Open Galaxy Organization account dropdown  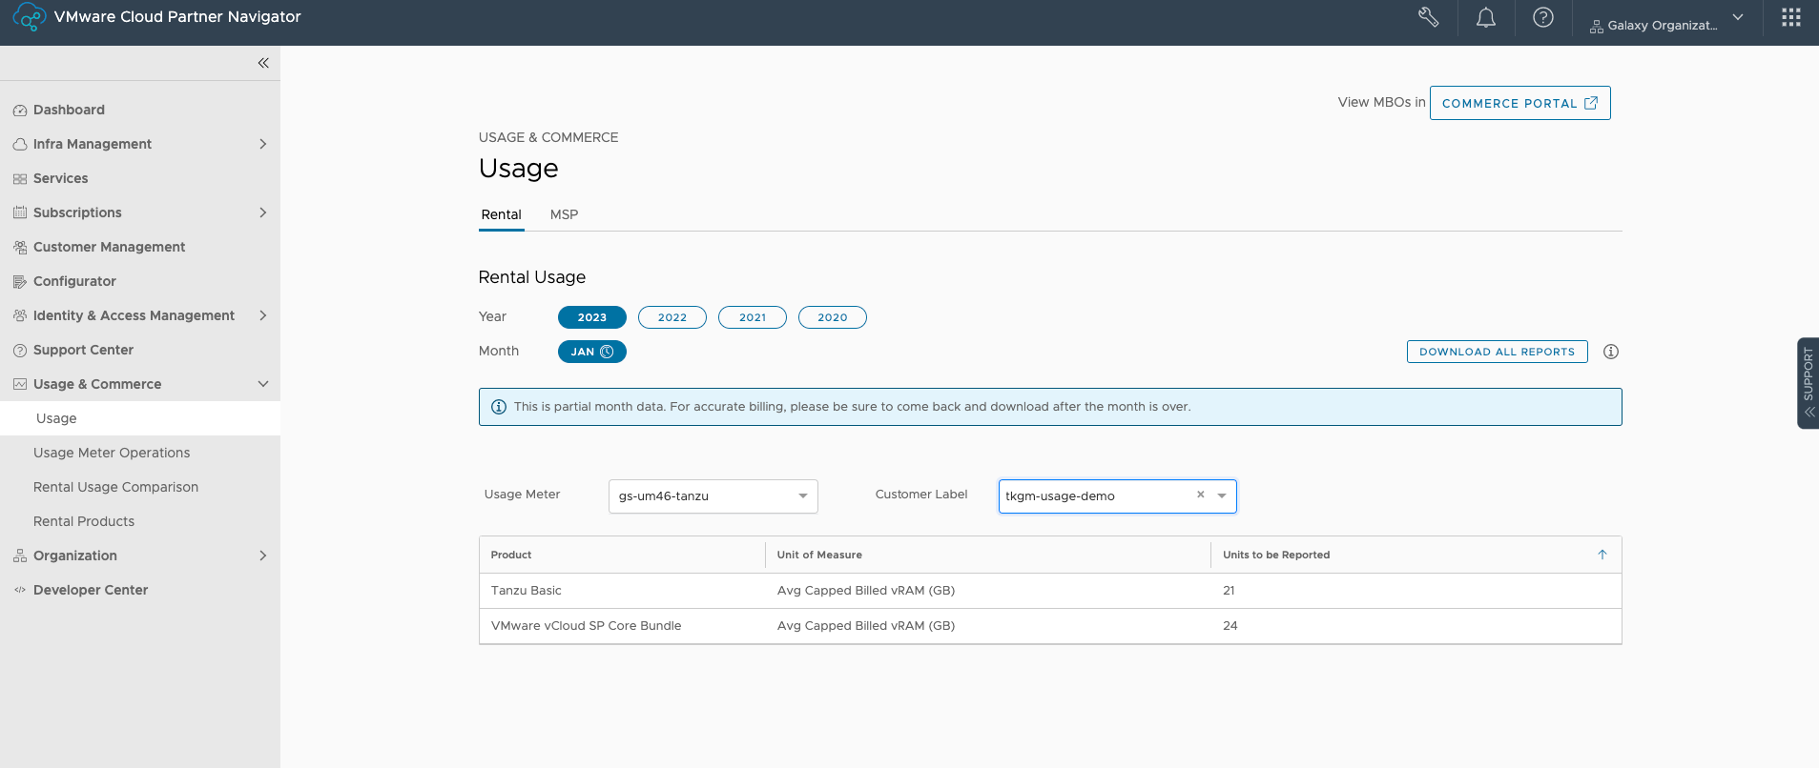click(1665, 25)
